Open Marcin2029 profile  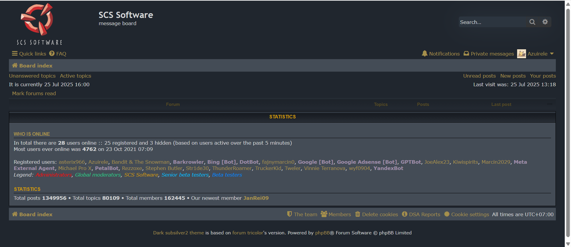click(x=496, y=162)
